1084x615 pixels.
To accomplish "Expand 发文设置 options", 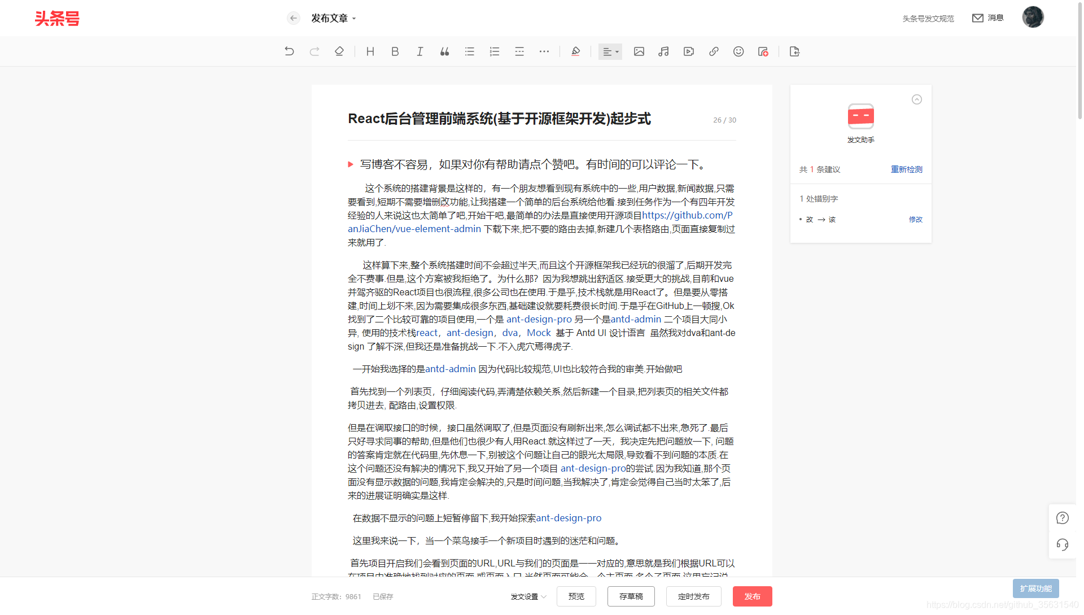I will tap(528, 596).
